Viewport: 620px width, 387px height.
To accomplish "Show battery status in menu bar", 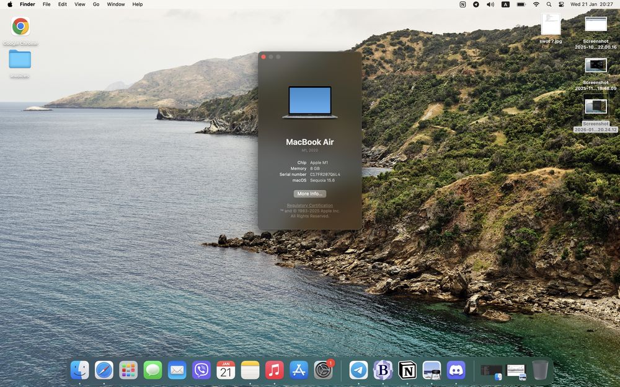I will 521,4.
